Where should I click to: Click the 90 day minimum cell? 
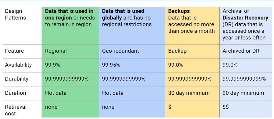[x=246, y=93]
